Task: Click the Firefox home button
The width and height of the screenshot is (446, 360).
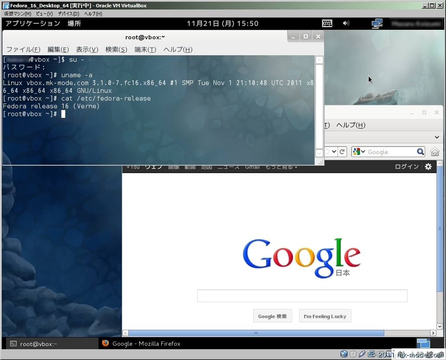Action: 435,152
